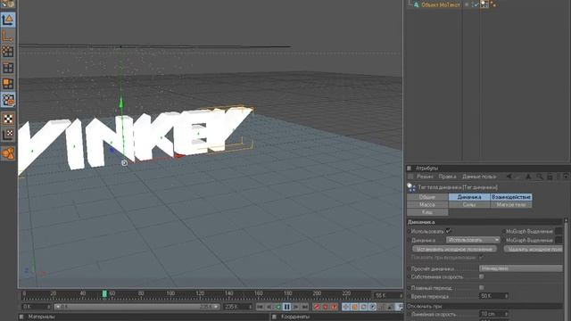Play backwards green arrow button
The height and width of the screenshot is (321, 571).
278,307
